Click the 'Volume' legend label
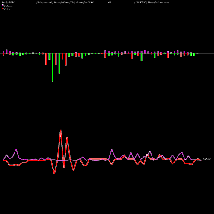 pyautogui.click(x=8, y=6)
